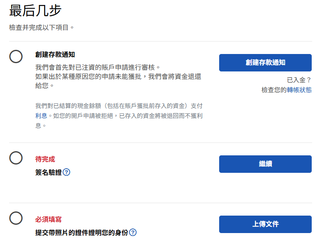Screen dimensions: 325x248
Task: Click the help icon beside 簽名驗證
Action: pos(66,172)
